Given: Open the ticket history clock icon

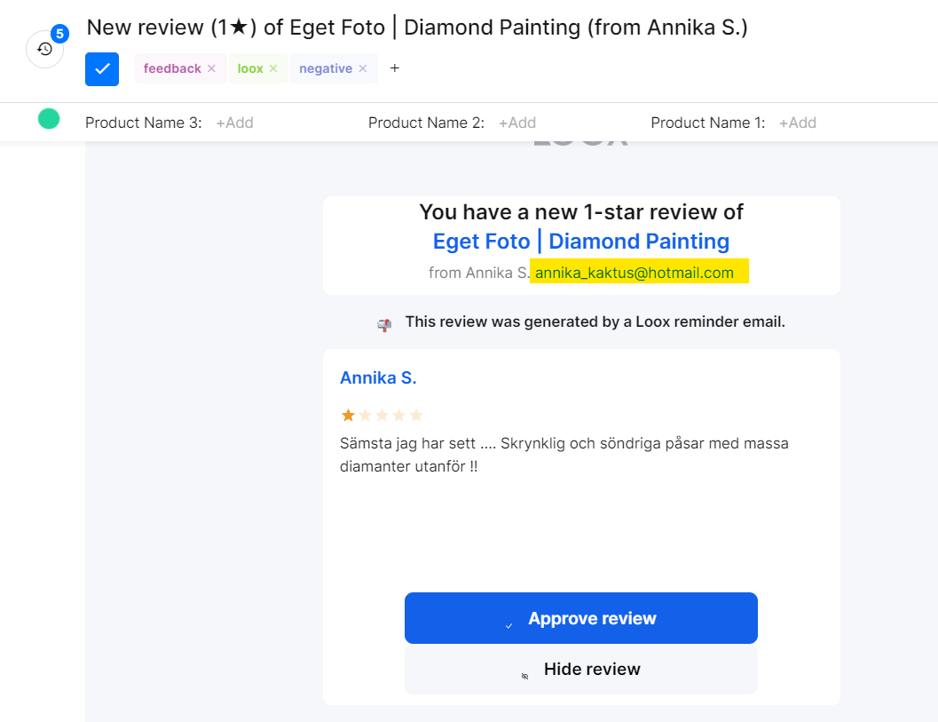Looking at the screenshot, I should pyautogui.click(x=44, y=49).
